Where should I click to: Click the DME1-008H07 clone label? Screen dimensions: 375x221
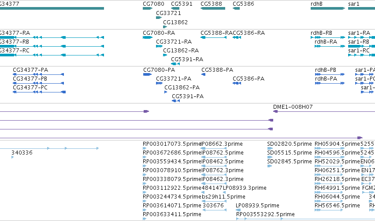[293, 107]
